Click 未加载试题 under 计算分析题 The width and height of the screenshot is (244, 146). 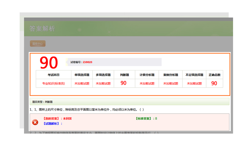coord(147,84)
